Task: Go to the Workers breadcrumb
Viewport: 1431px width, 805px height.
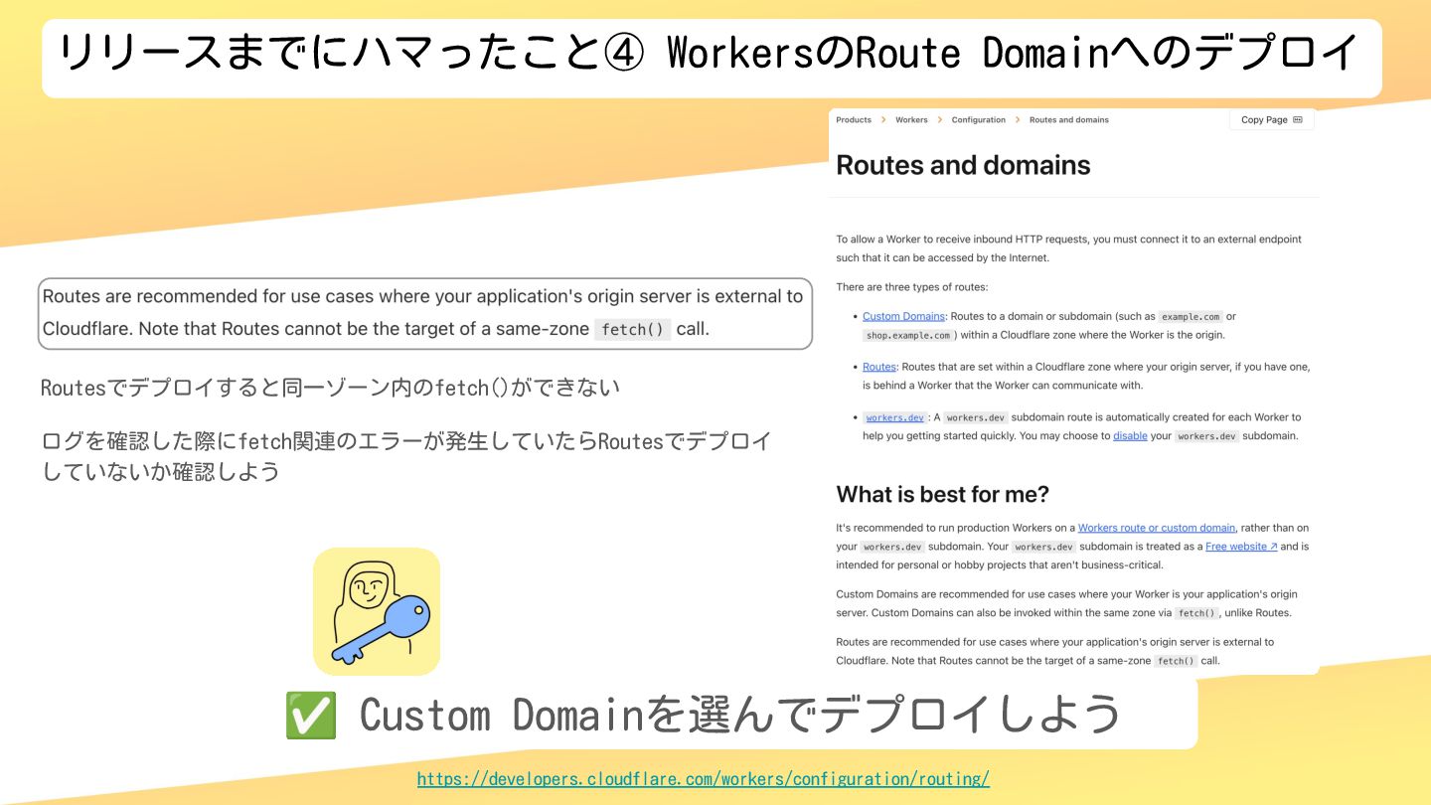Action: 911,120
